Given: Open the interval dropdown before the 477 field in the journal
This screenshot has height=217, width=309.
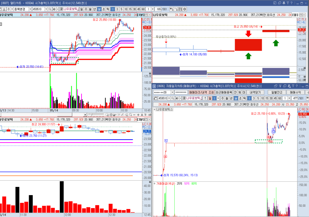Looking at the screenshot, I should click(x=289, y=98).
